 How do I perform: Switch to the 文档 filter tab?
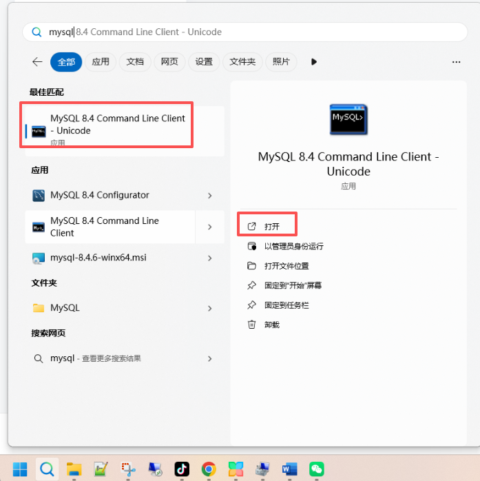[135, 62]
